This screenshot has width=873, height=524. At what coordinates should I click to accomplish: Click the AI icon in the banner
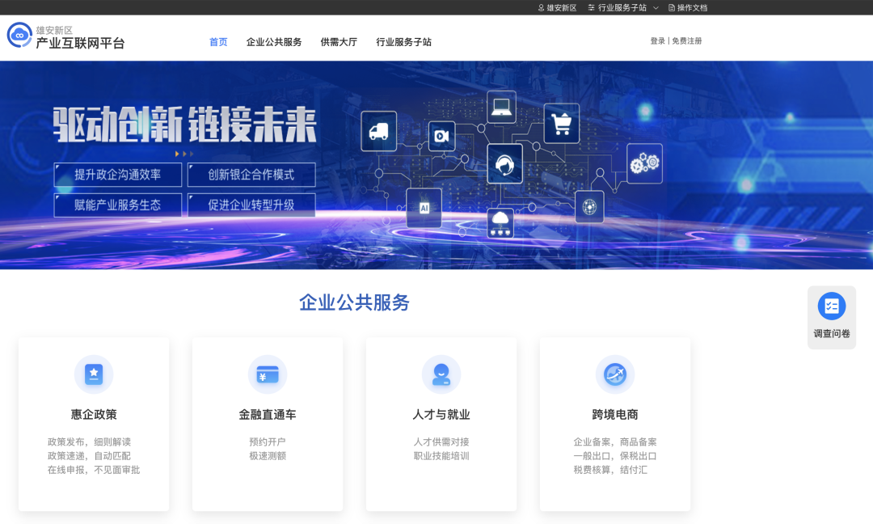click(424, 208)
